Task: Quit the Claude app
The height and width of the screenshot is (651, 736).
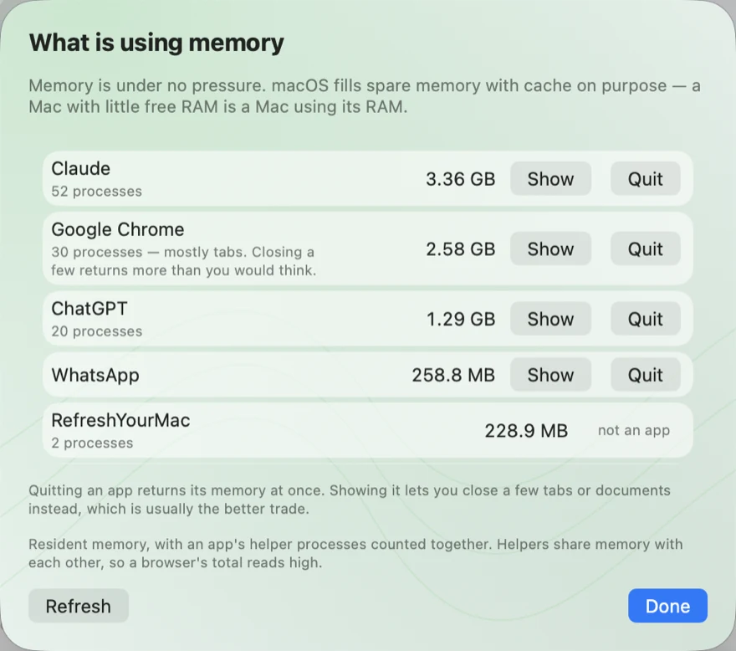Action: [645, 179]
